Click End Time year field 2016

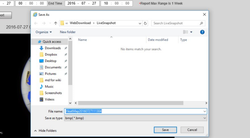(71, 3)
